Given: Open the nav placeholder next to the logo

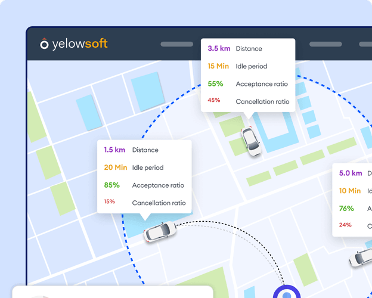Looking at the screenshot, I should pos(176,44).
